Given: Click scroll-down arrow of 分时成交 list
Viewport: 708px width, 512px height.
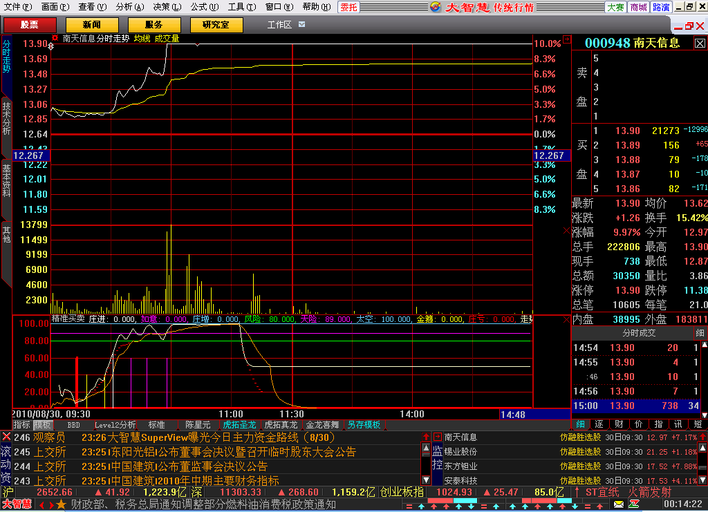Looking at the screenshot, I should pyautogui.click(x=705, y=415).
